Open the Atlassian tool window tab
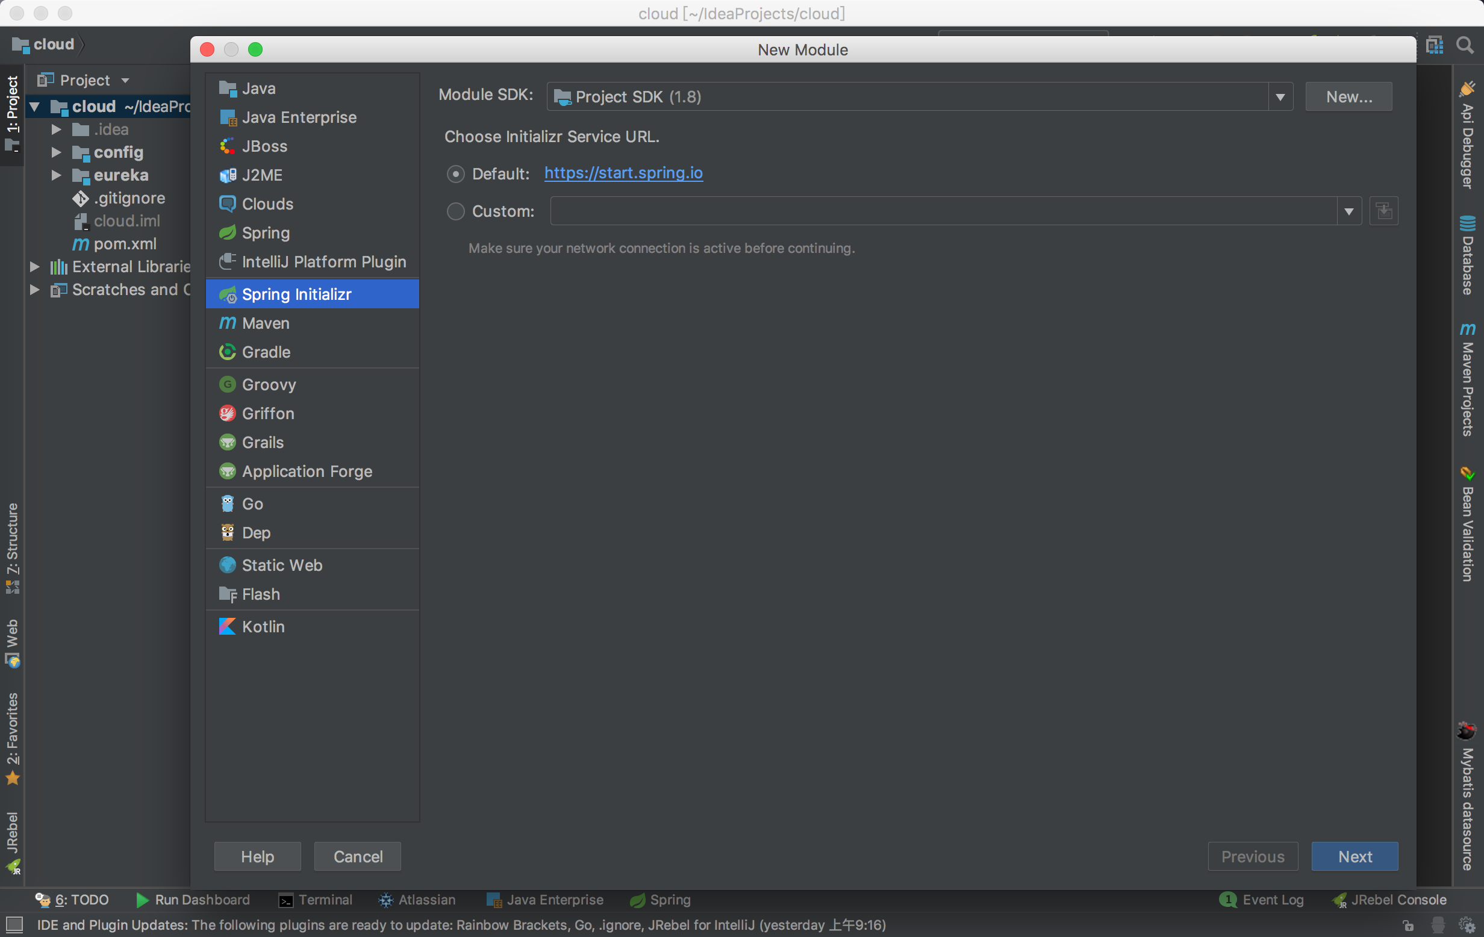Viewport: 1484px width, 937px height. coord(426,900)
